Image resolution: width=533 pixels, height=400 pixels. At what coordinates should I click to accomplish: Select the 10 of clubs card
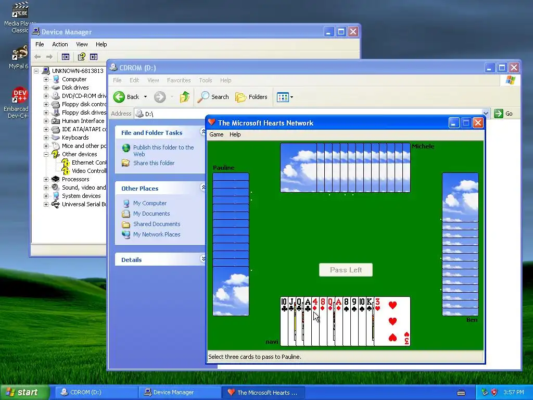point(284,321)
